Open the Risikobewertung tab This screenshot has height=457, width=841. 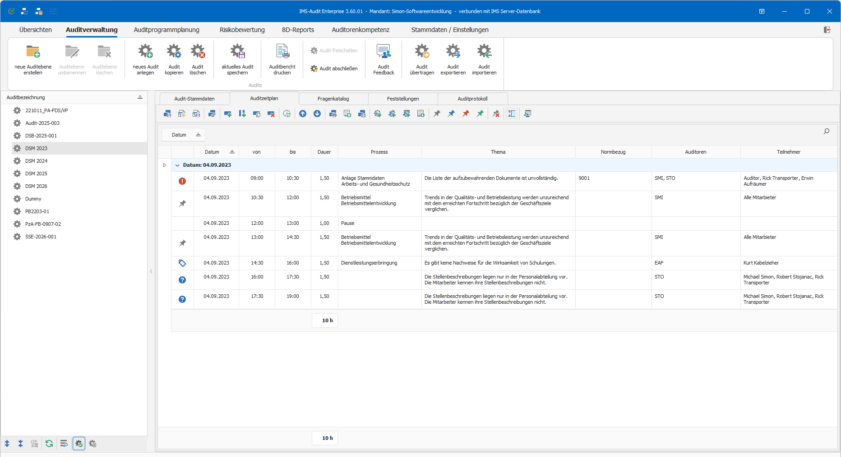pos(242,30)
